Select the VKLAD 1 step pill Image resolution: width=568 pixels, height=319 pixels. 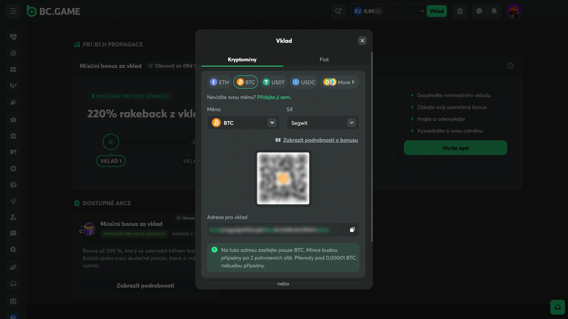pyautogui.click(x=111, y=161)
